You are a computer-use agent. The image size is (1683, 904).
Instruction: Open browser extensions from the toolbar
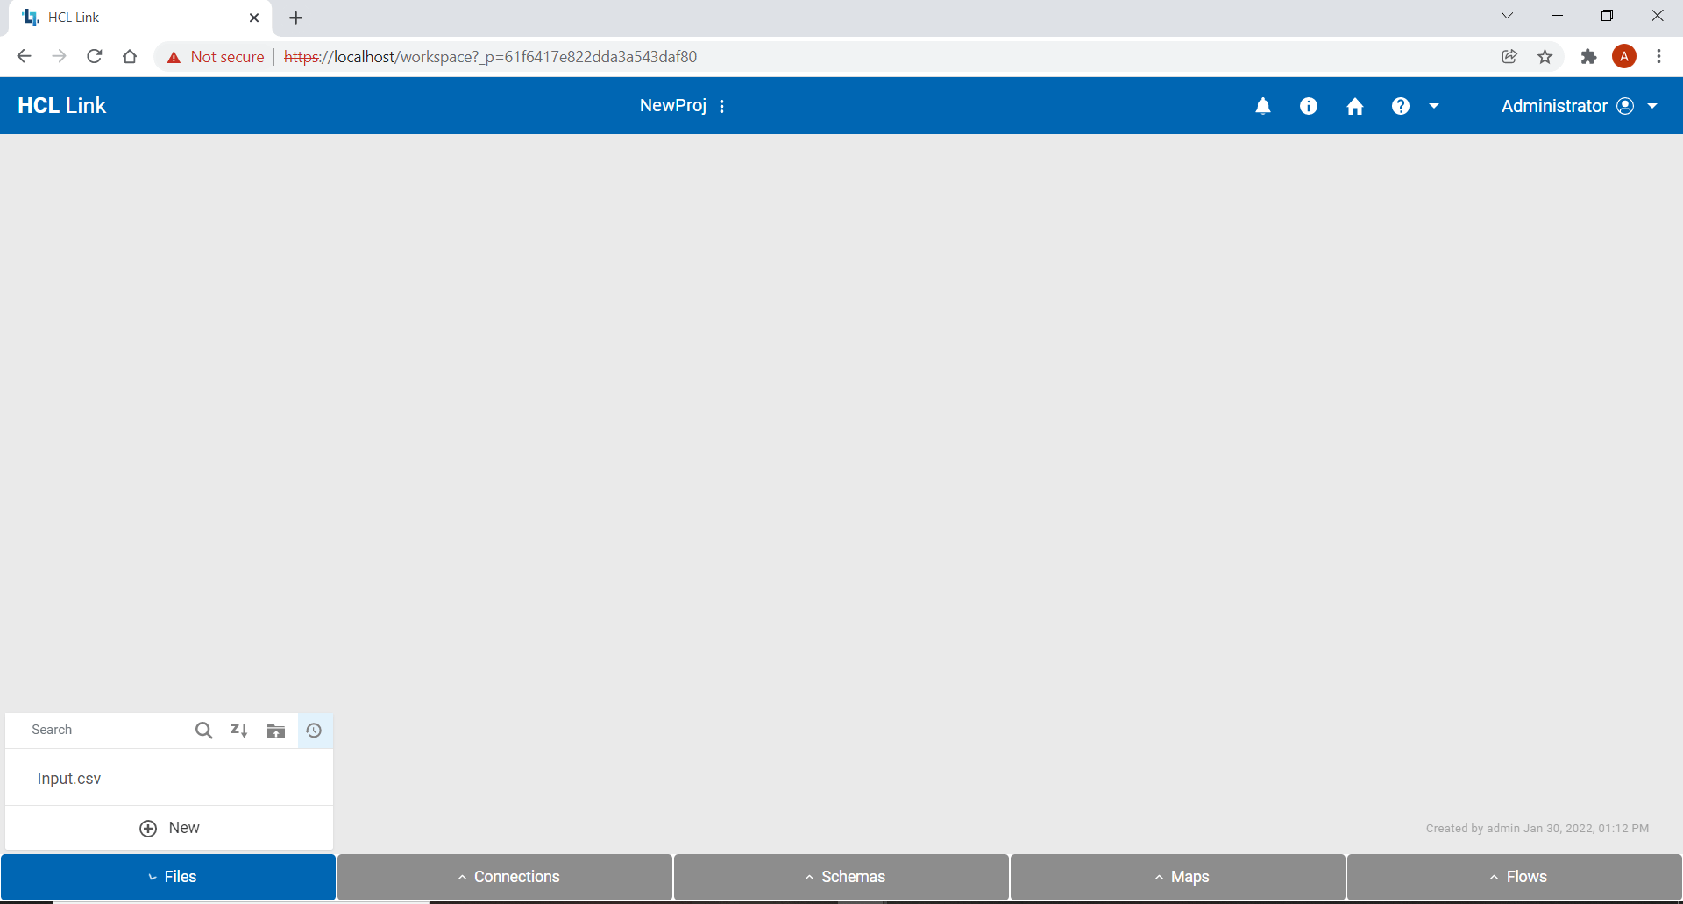1589,56
